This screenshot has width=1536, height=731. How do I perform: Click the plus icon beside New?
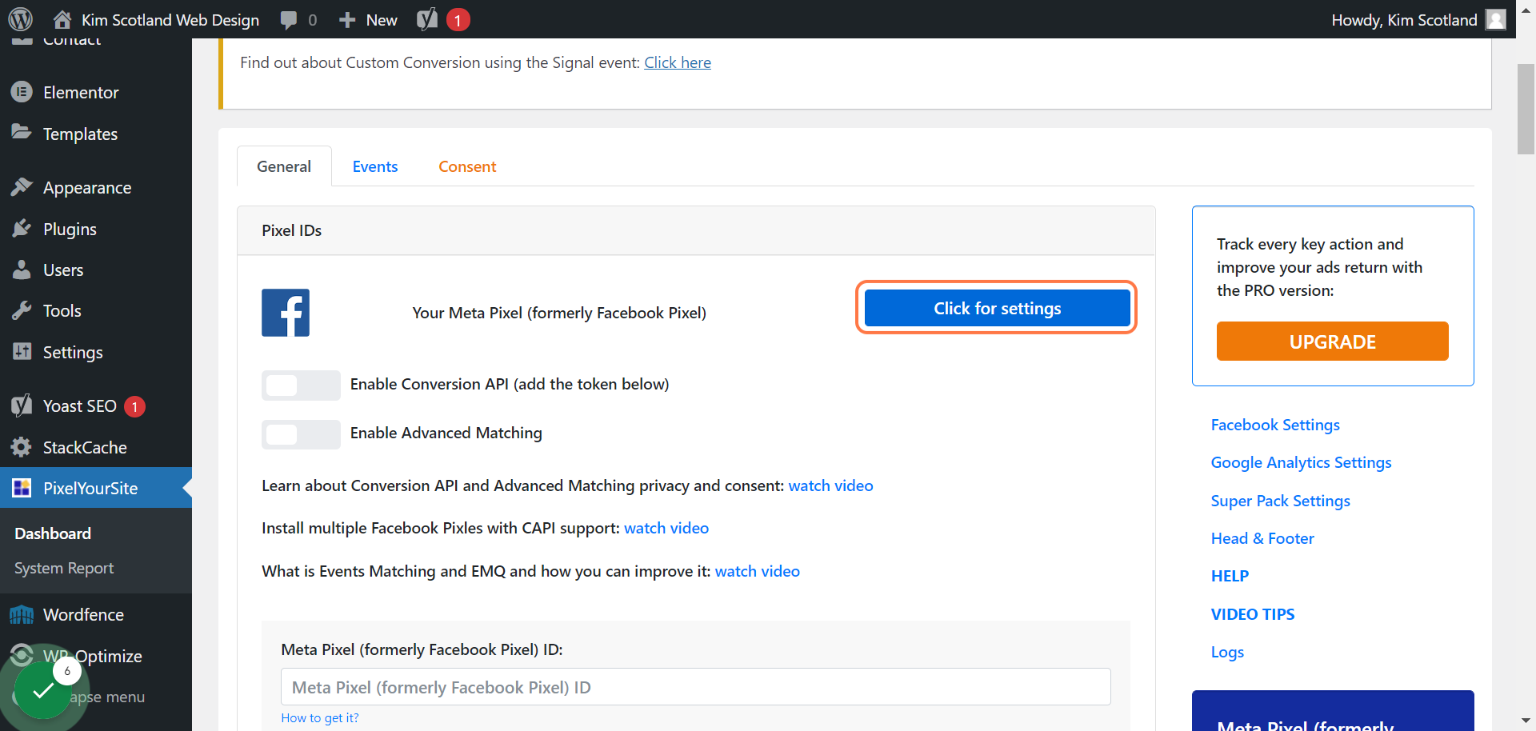347,20
